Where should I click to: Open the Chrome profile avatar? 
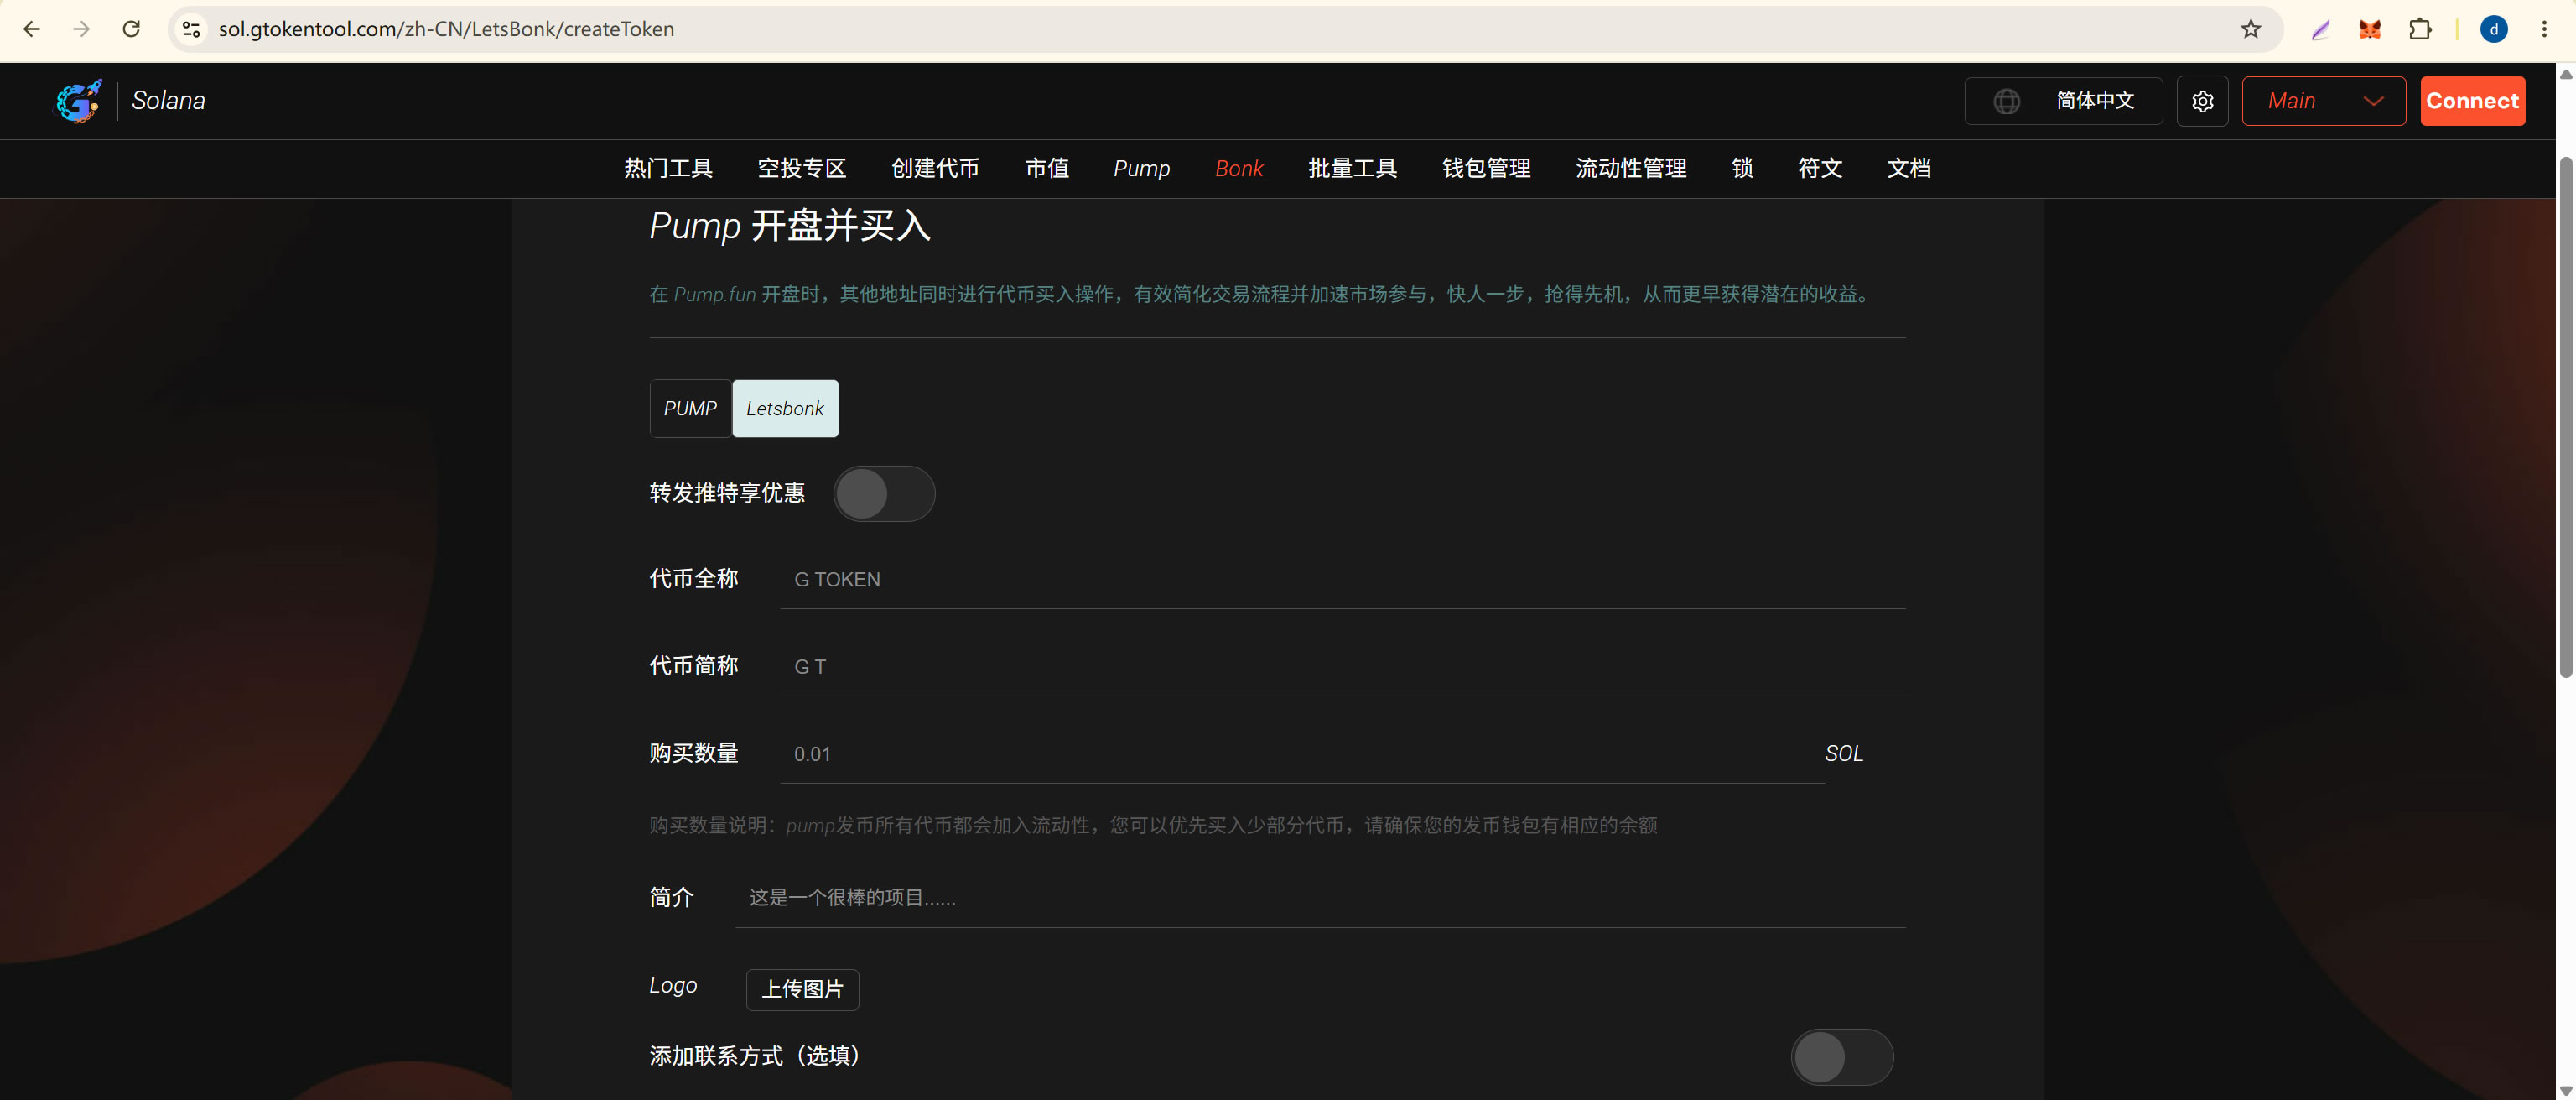coord(2494,29)
